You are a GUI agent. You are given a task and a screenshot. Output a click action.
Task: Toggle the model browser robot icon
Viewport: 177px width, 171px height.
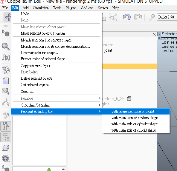(x=6, y=126)
